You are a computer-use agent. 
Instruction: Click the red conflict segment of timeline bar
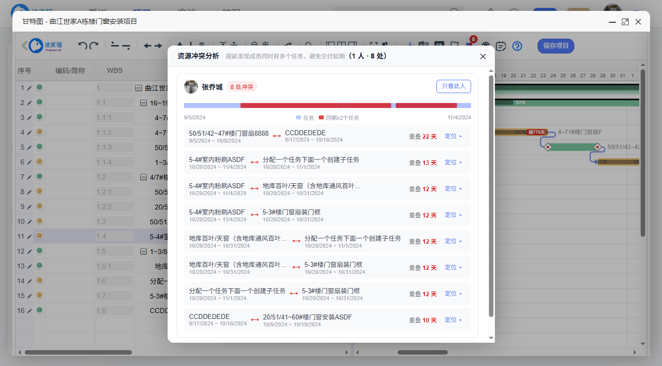click(292, 105)
